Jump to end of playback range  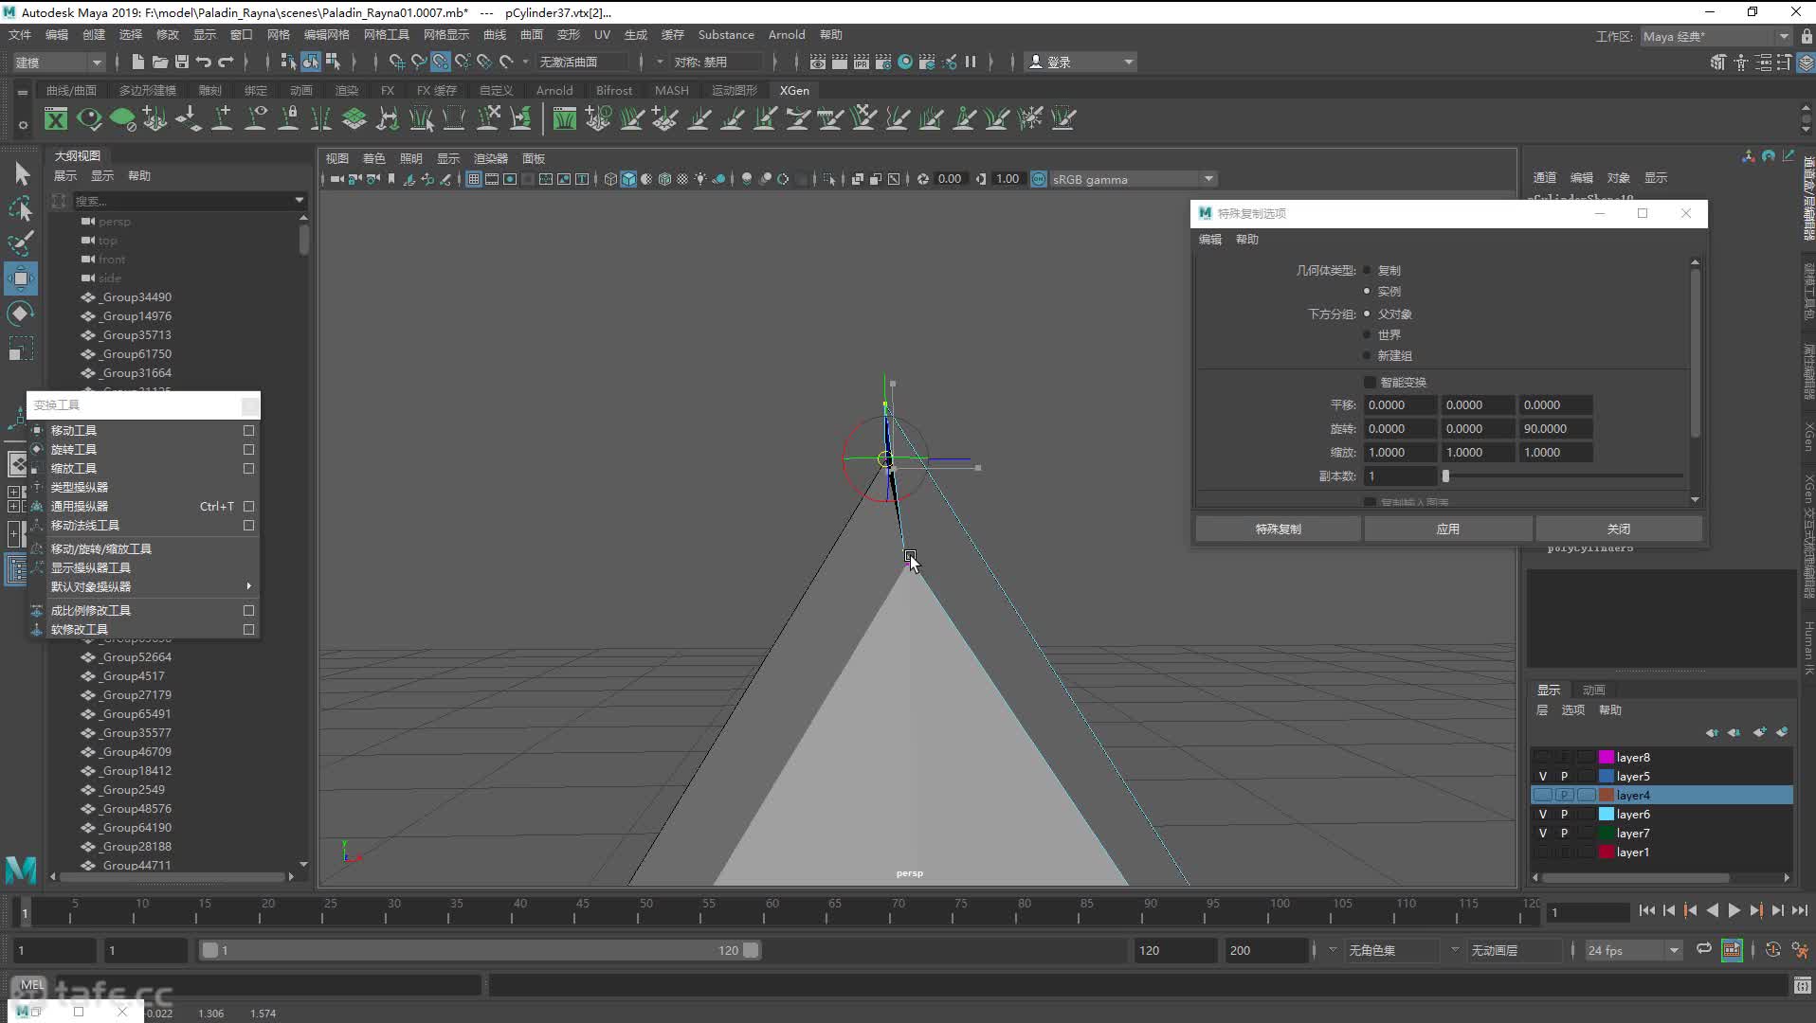1799,910
